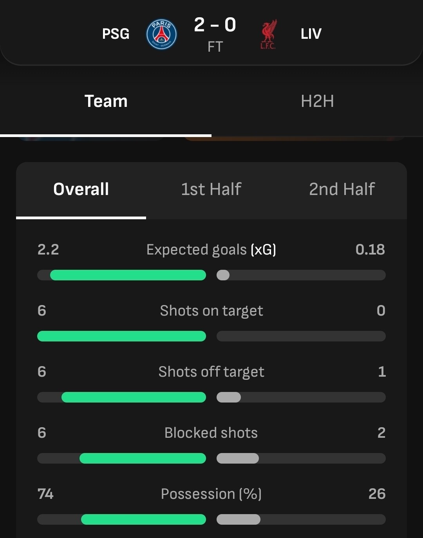
Task: Tap the Expected goals (xG) label
Action: coord(211,250)
